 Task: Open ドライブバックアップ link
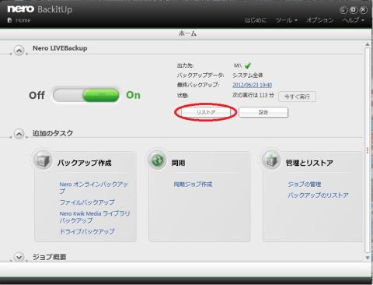coord(87,231)
